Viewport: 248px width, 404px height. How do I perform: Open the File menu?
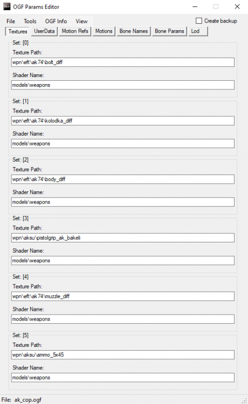pos(11,22)
